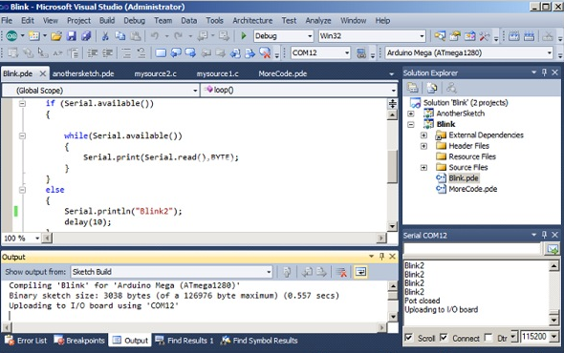Click the Decrease Indent icon
This screenshot has width=564, height=353.
point(93,53)
